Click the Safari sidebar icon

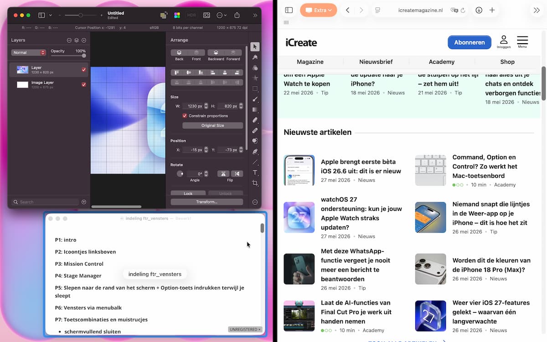coord(289,10)
